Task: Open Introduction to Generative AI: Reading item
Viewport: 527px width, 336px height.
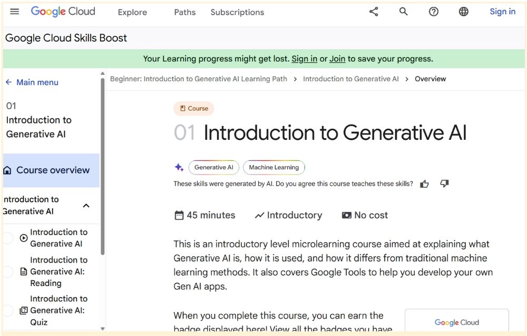Action: pos(59,272)
